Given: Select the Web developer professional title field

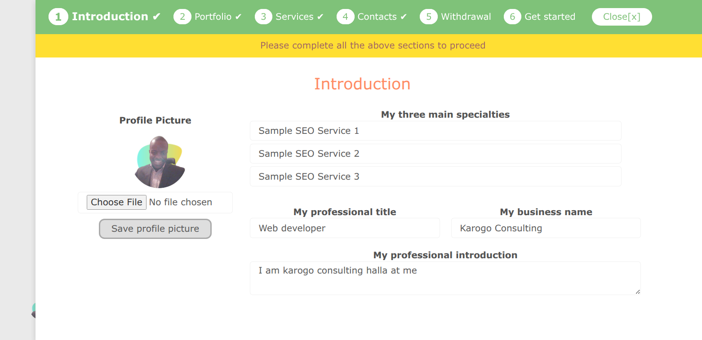Looking at the screenshot, I should [x=345, y=228].
